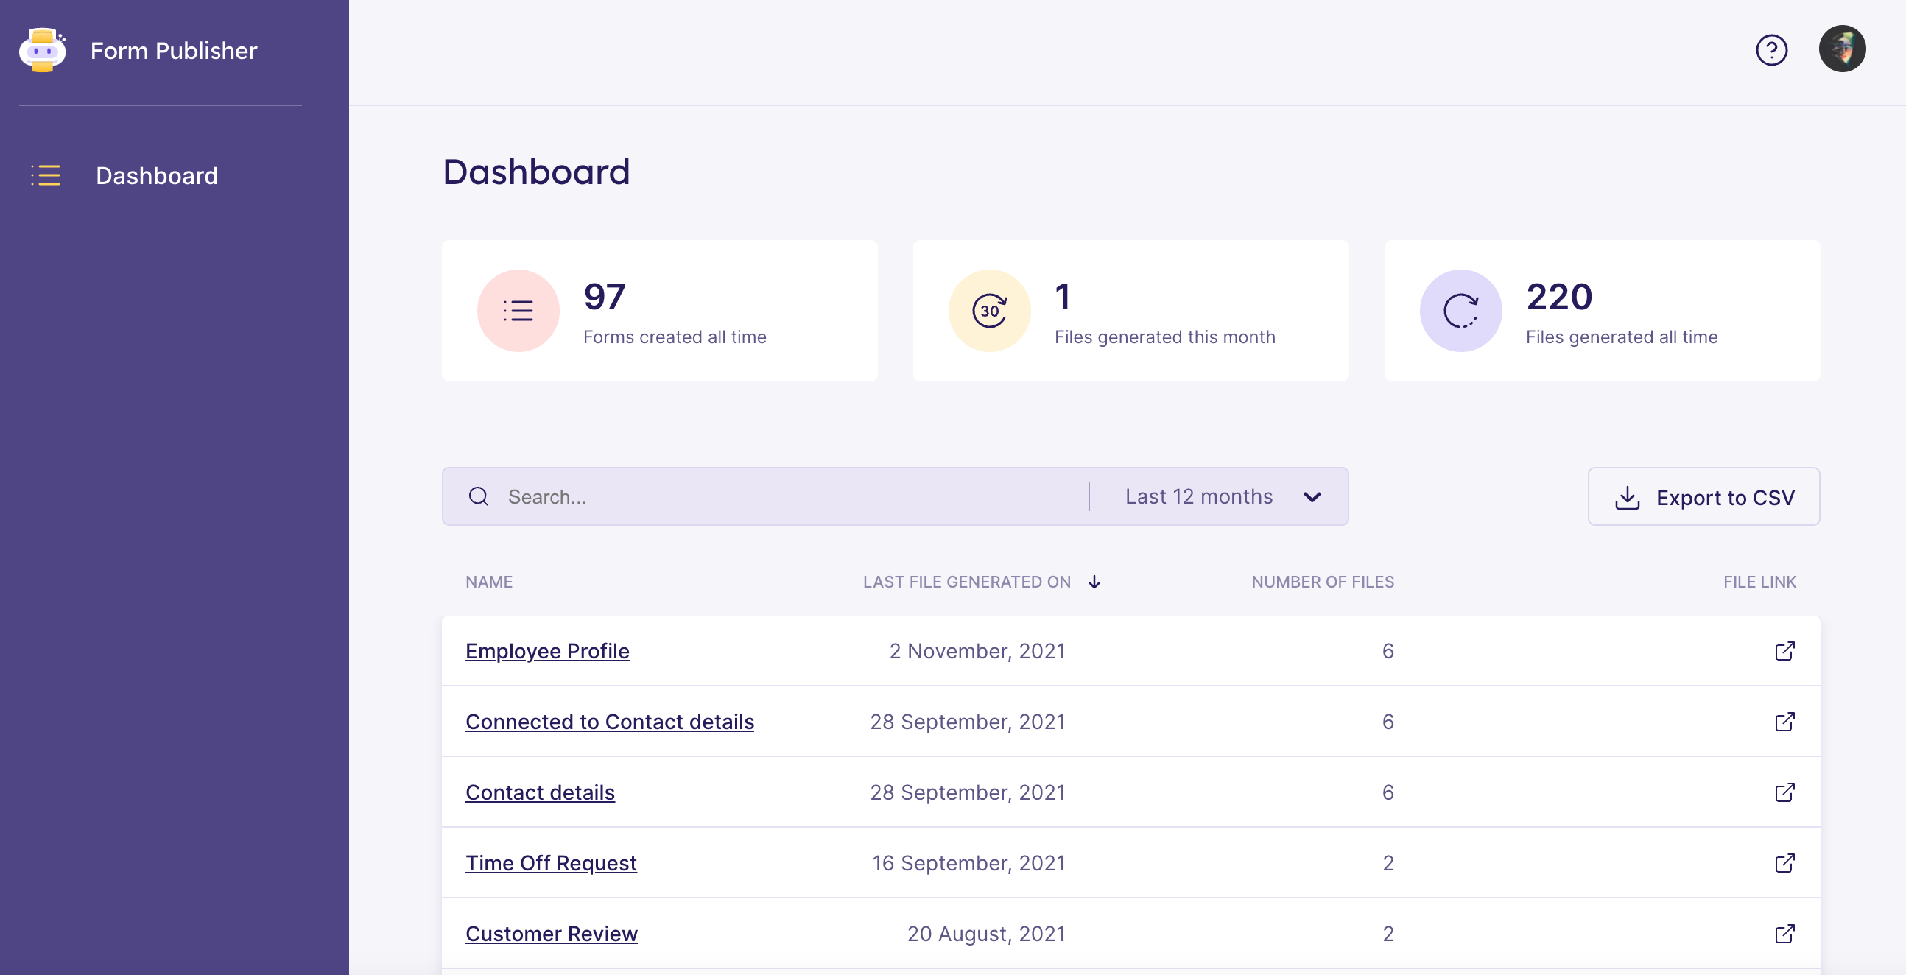Open the user profile avatar
This screenshot has width=1906, height=975.
click(x=1841, y=49)
